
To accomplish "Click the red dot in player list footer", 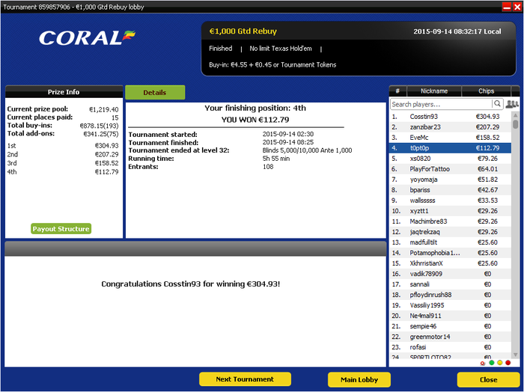I will pyautogui.click(x=508, y=363).
